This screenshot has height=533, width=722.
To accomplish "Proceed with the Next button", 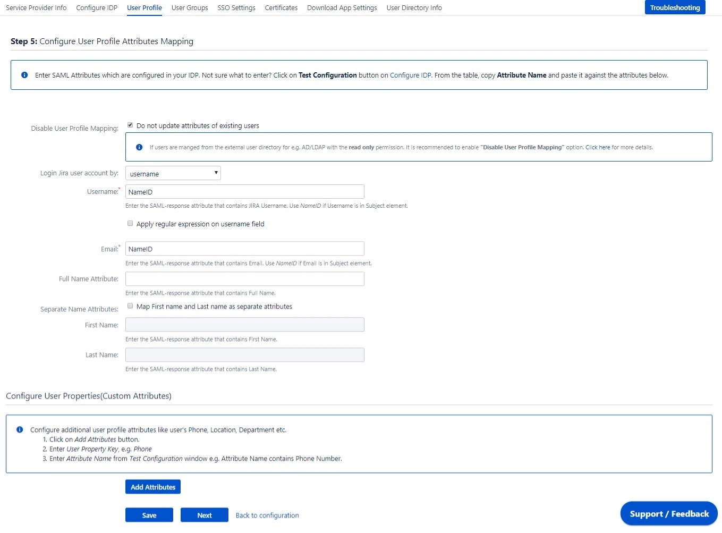I will [x=205, y=515].
